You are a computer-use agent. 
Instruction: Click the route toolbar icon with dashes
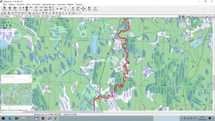point(31,8)
